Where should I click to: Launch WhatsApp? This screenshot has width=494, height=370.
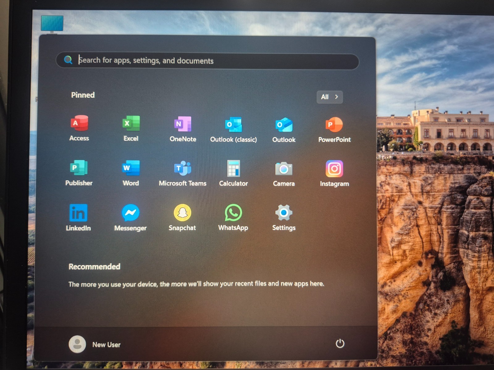point(233,218)
